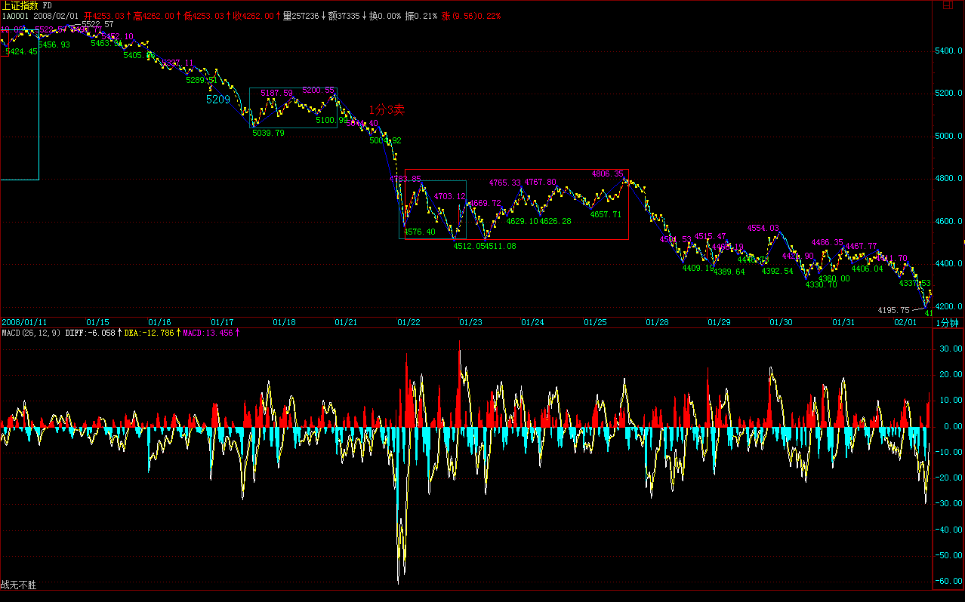Viewport: 965px width, 602px height.
Task: Click the 02/01 date on time axis
Action: click(906, 322)
